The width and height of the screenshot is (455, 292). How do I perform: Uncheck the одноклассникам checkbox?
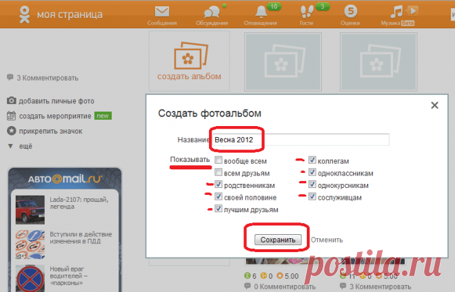click(312, 172)
